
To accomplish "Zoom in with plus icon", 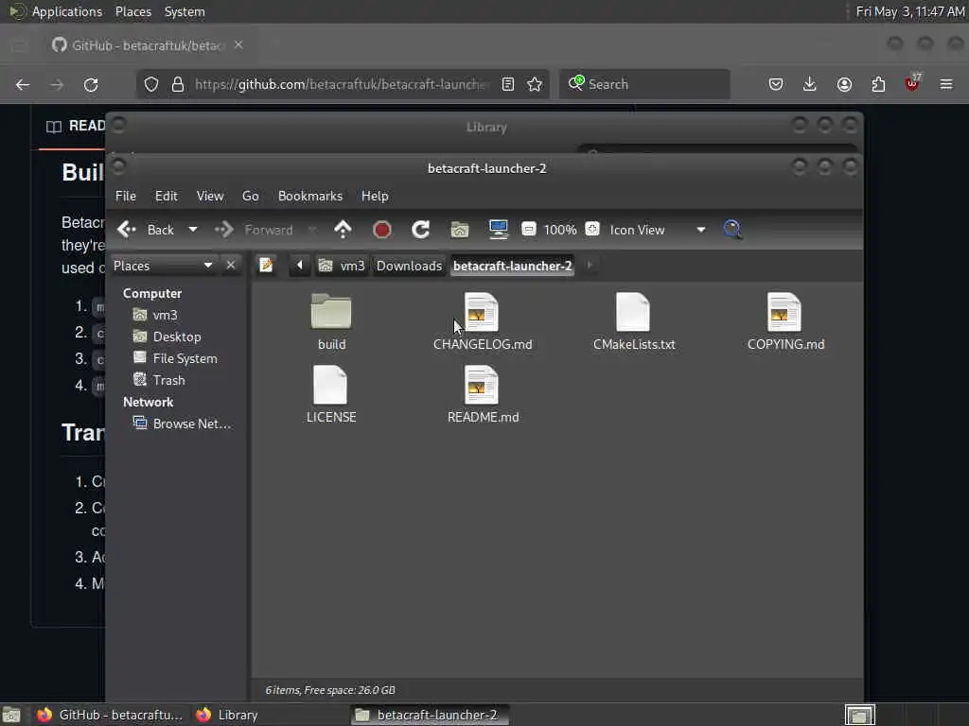I will 592,229.
